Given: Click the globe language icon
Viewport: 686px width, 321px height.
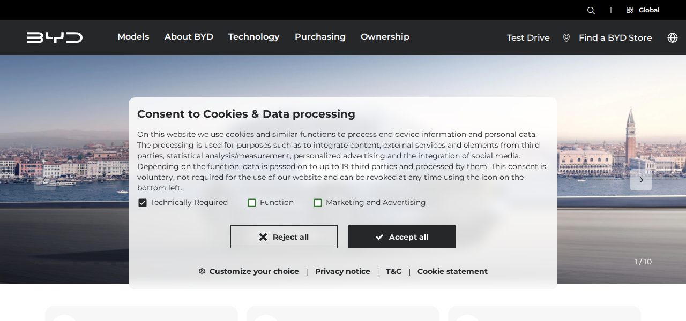Looking at the screenshot, I should (672, 37).
